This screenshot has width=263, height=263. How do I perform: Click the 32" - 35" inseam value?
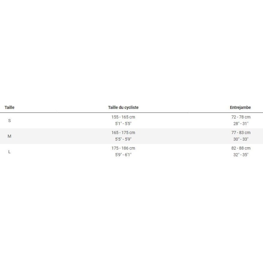(241, 155)
